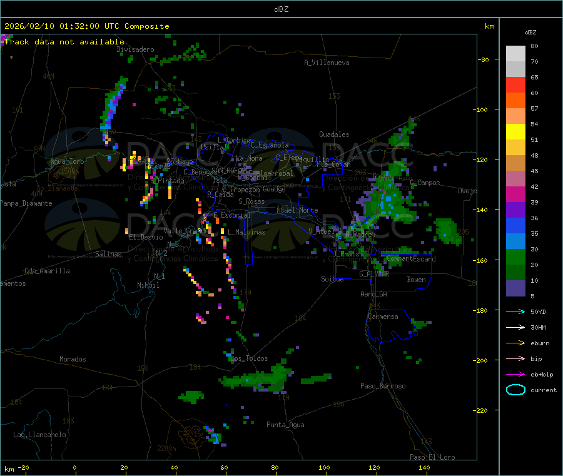
Task: Click the '-20' tick on the horizontal km axis
Action: click(x=24, y=468)
